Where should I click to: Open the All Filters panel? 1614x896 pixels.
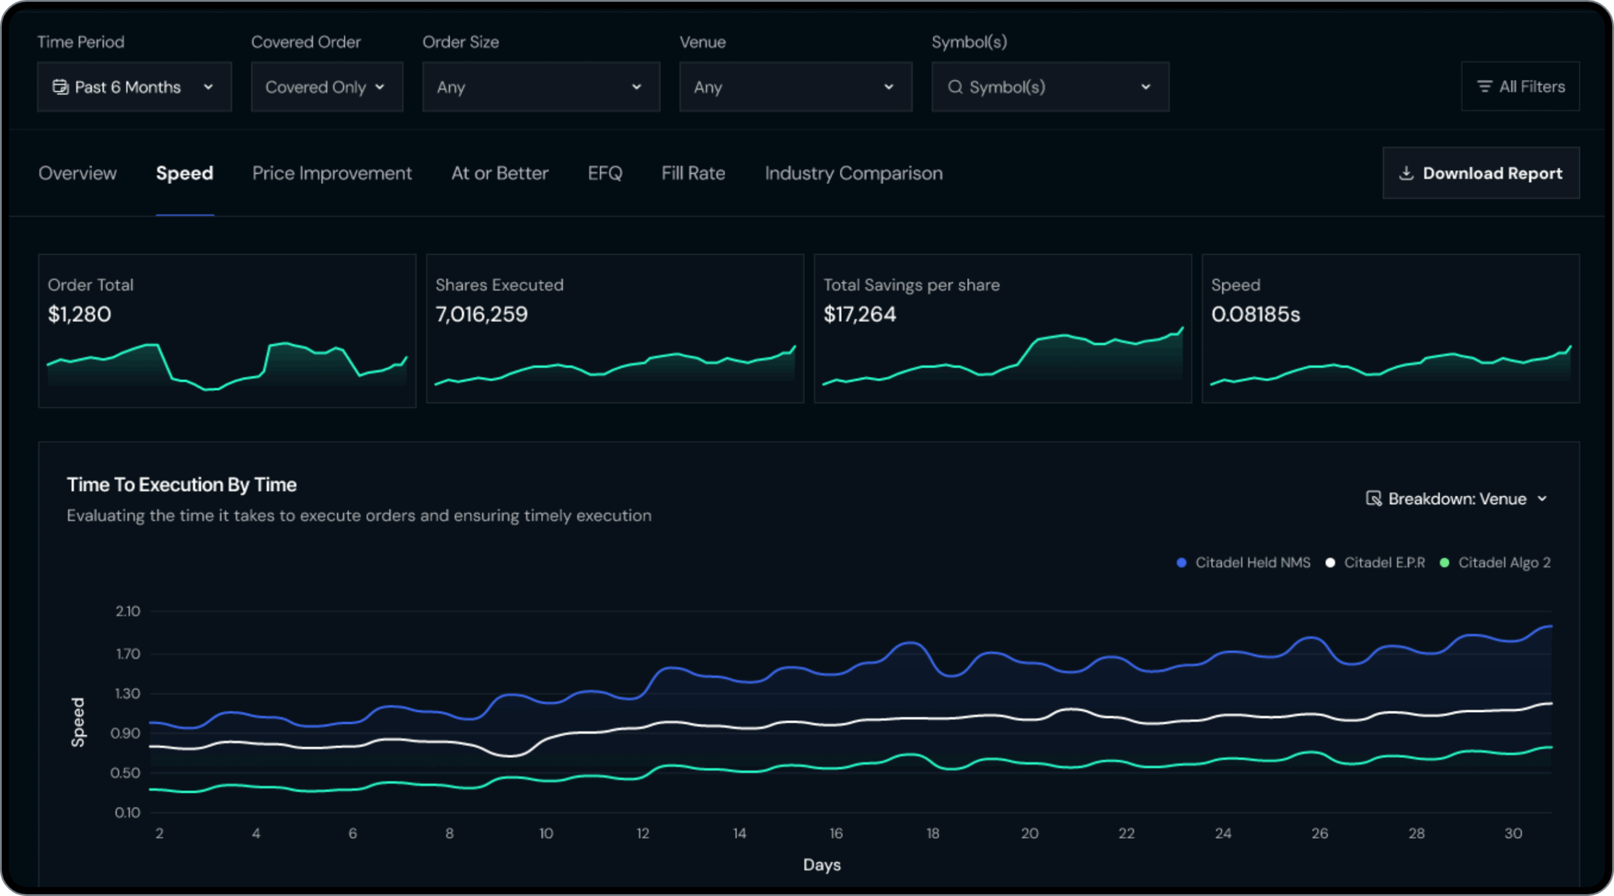[x=1520, y=86]
